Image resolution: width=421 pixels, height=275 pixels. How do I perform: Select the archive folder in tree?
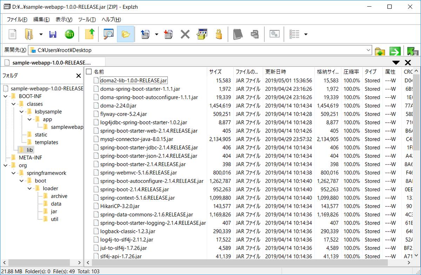point(59,196)
